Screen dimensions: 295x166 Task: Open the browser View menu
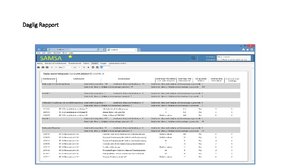[x=49, y=53]
